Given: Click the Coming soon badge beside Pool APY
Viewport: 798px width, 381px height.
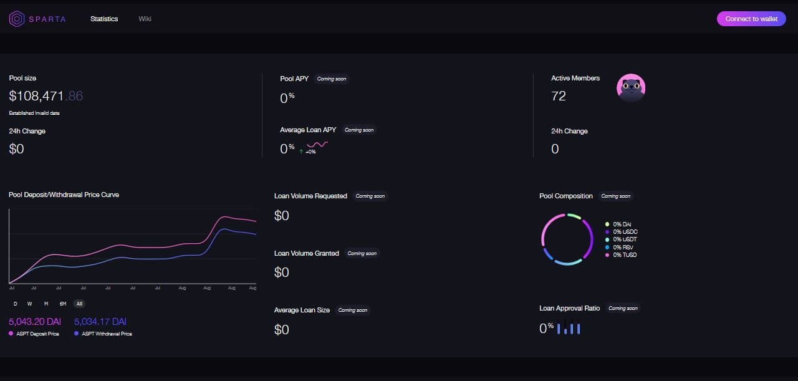Looking at the screenshot, I should click(x=330, y=79).
